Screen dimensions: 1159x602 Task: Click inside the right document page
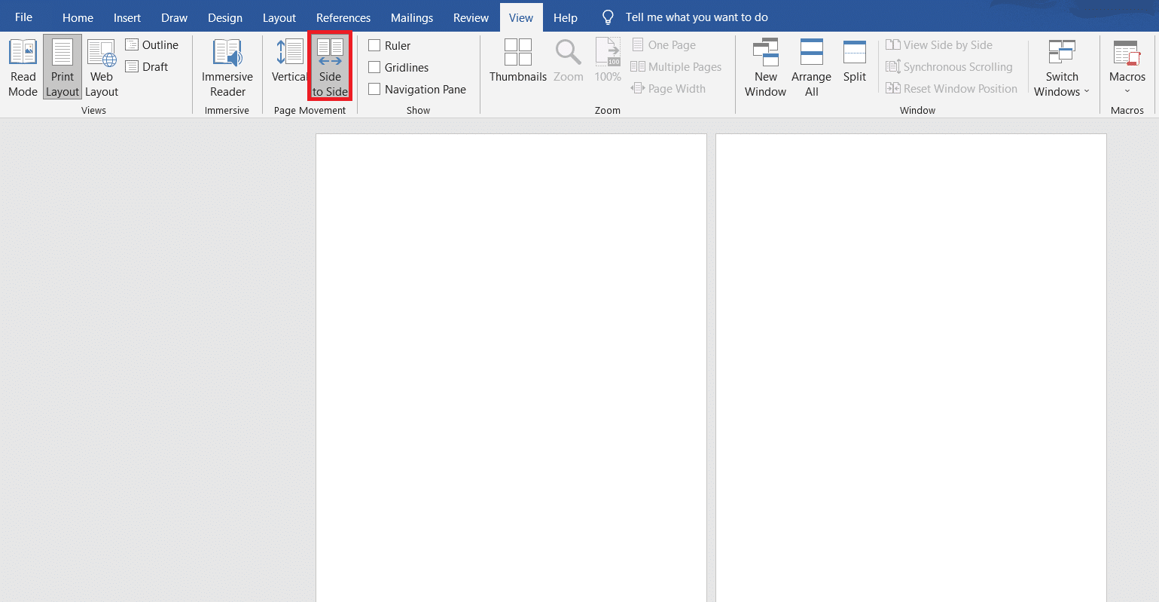point(911,368)
